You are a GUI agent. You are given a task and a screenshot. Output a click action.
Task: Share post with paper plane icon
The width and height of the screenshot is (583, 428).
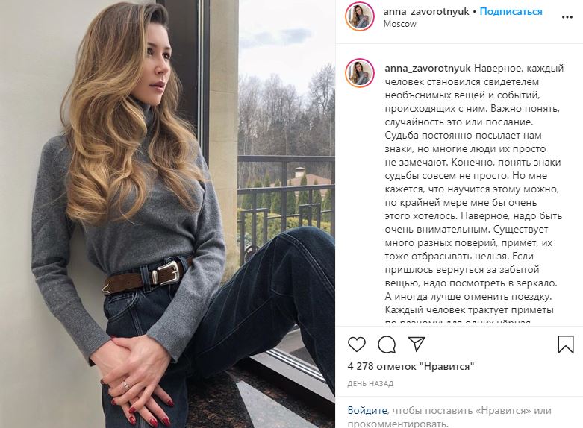417,344
